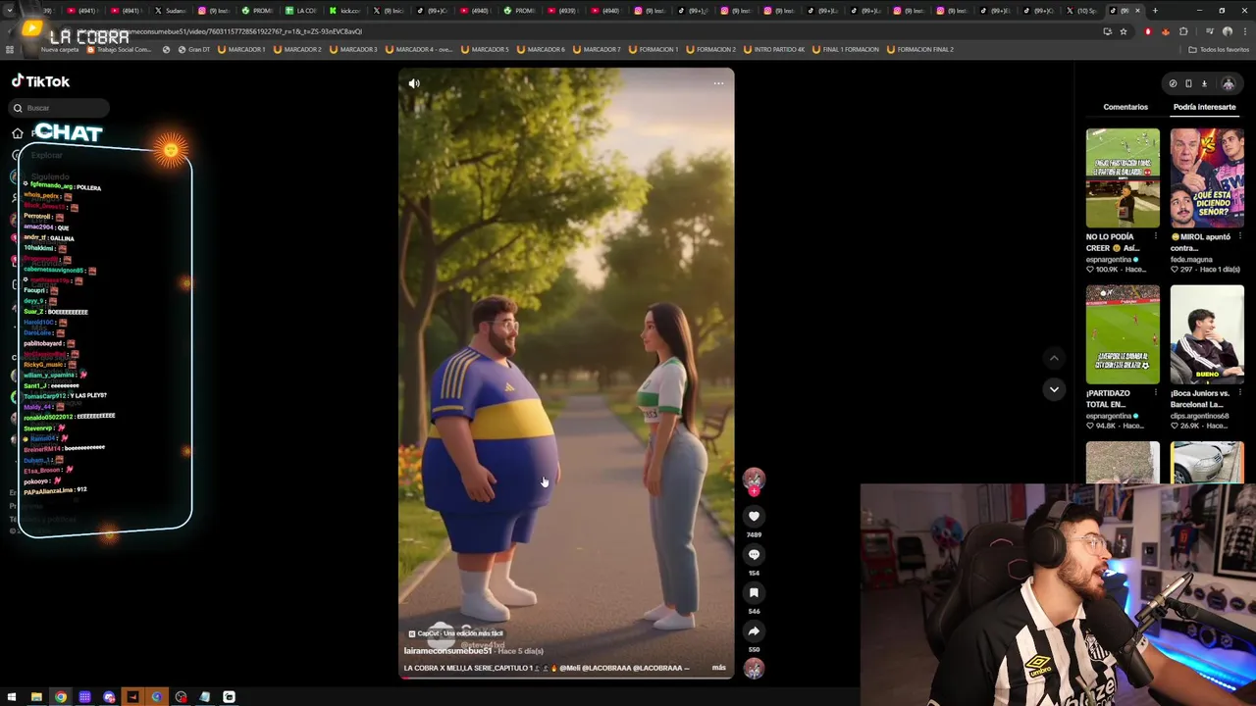Image resolution: width=1256 pixels, height=706 pixels.
Task: Open the NO LO PODÍA CREER video thumbnail
Action: 1123,177
